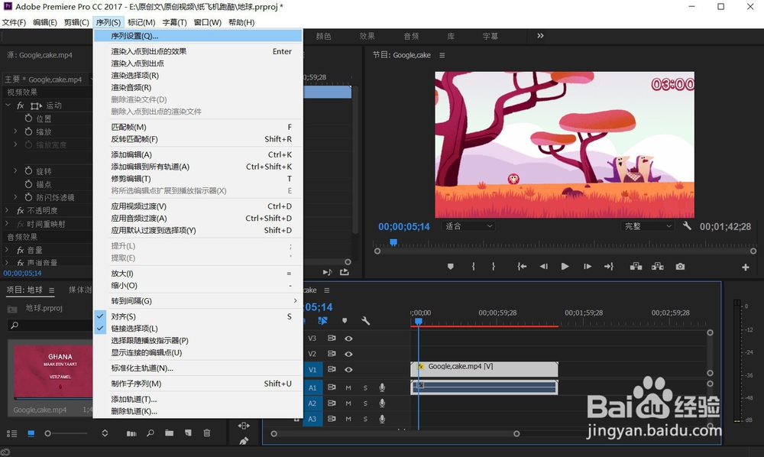764x457 pixels.
Task: Open sort icons control in project panel
Action: point(105,433)
